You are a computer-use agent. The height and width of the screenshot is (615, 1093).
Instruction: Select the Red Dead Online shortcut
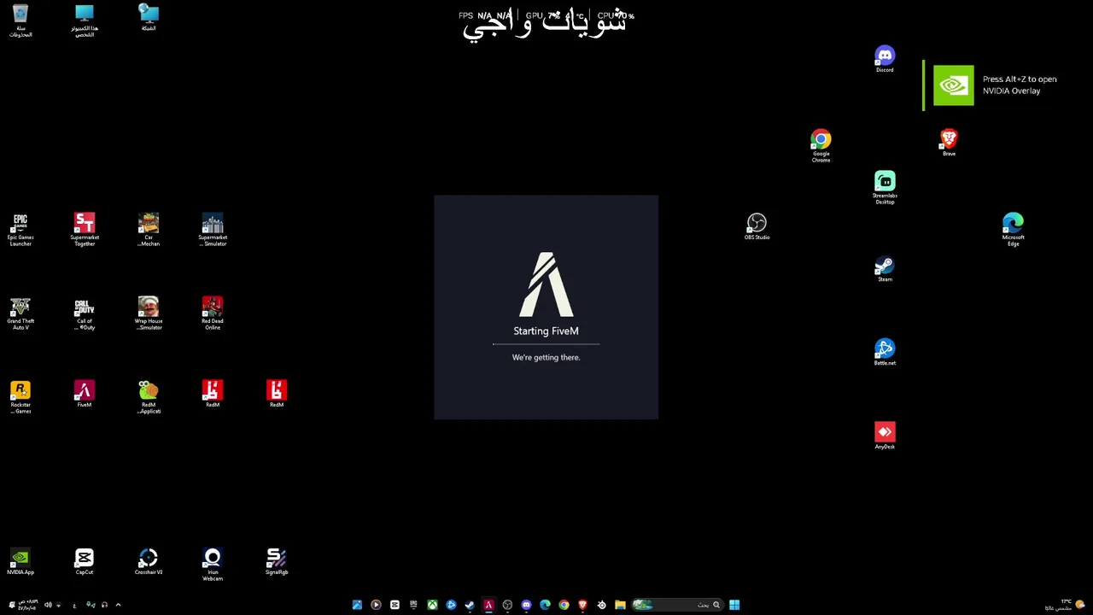(x=213, y=313)
